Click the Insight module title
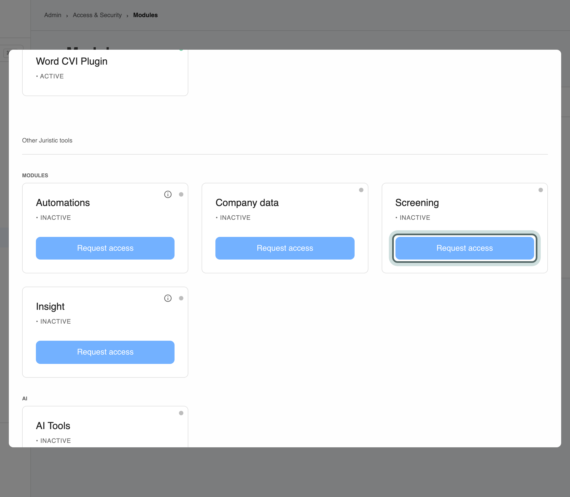 (x=50, y=306)
